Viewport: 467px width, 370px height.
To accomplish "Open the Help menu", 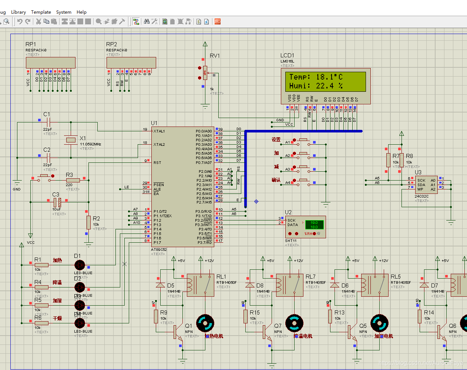I will 81,12.
